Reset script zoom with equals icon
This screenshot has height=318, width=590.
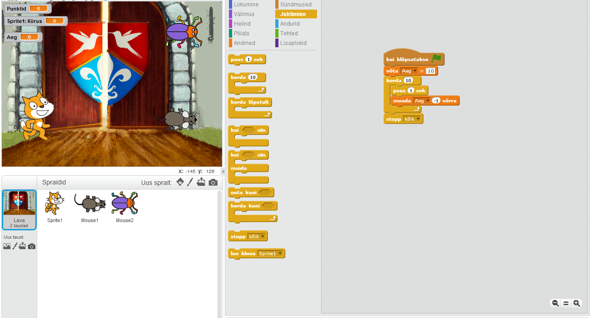tap(566, 303)
